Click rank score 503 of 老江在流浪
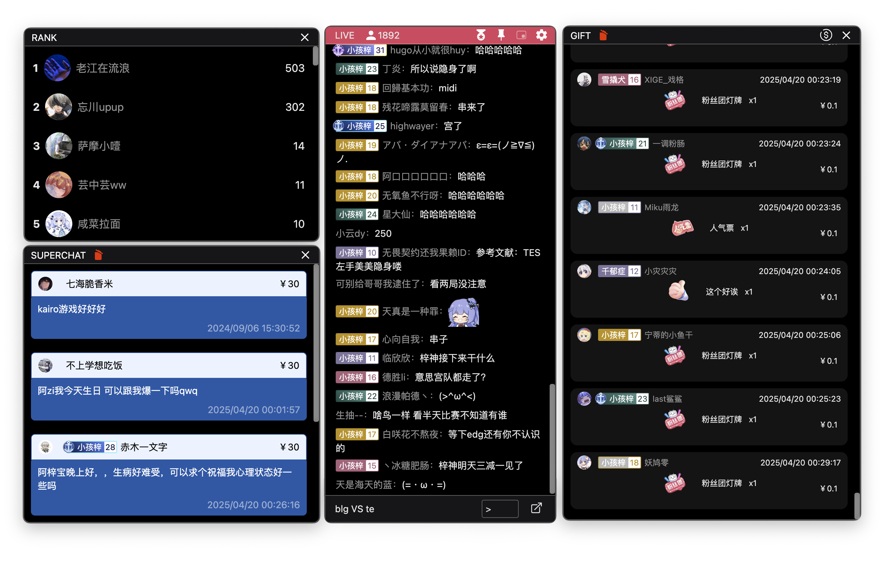Screen dimensions: 884x573 click(295, 68)
